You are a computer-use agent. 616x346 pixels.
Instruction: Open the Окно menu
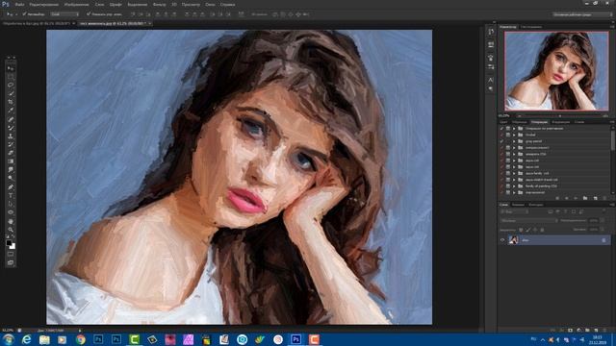(x=210, y=5)
